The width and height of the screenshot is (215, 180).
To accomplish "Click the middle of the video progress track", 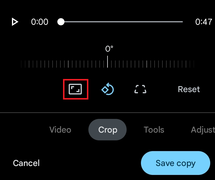I will point(122,22).
